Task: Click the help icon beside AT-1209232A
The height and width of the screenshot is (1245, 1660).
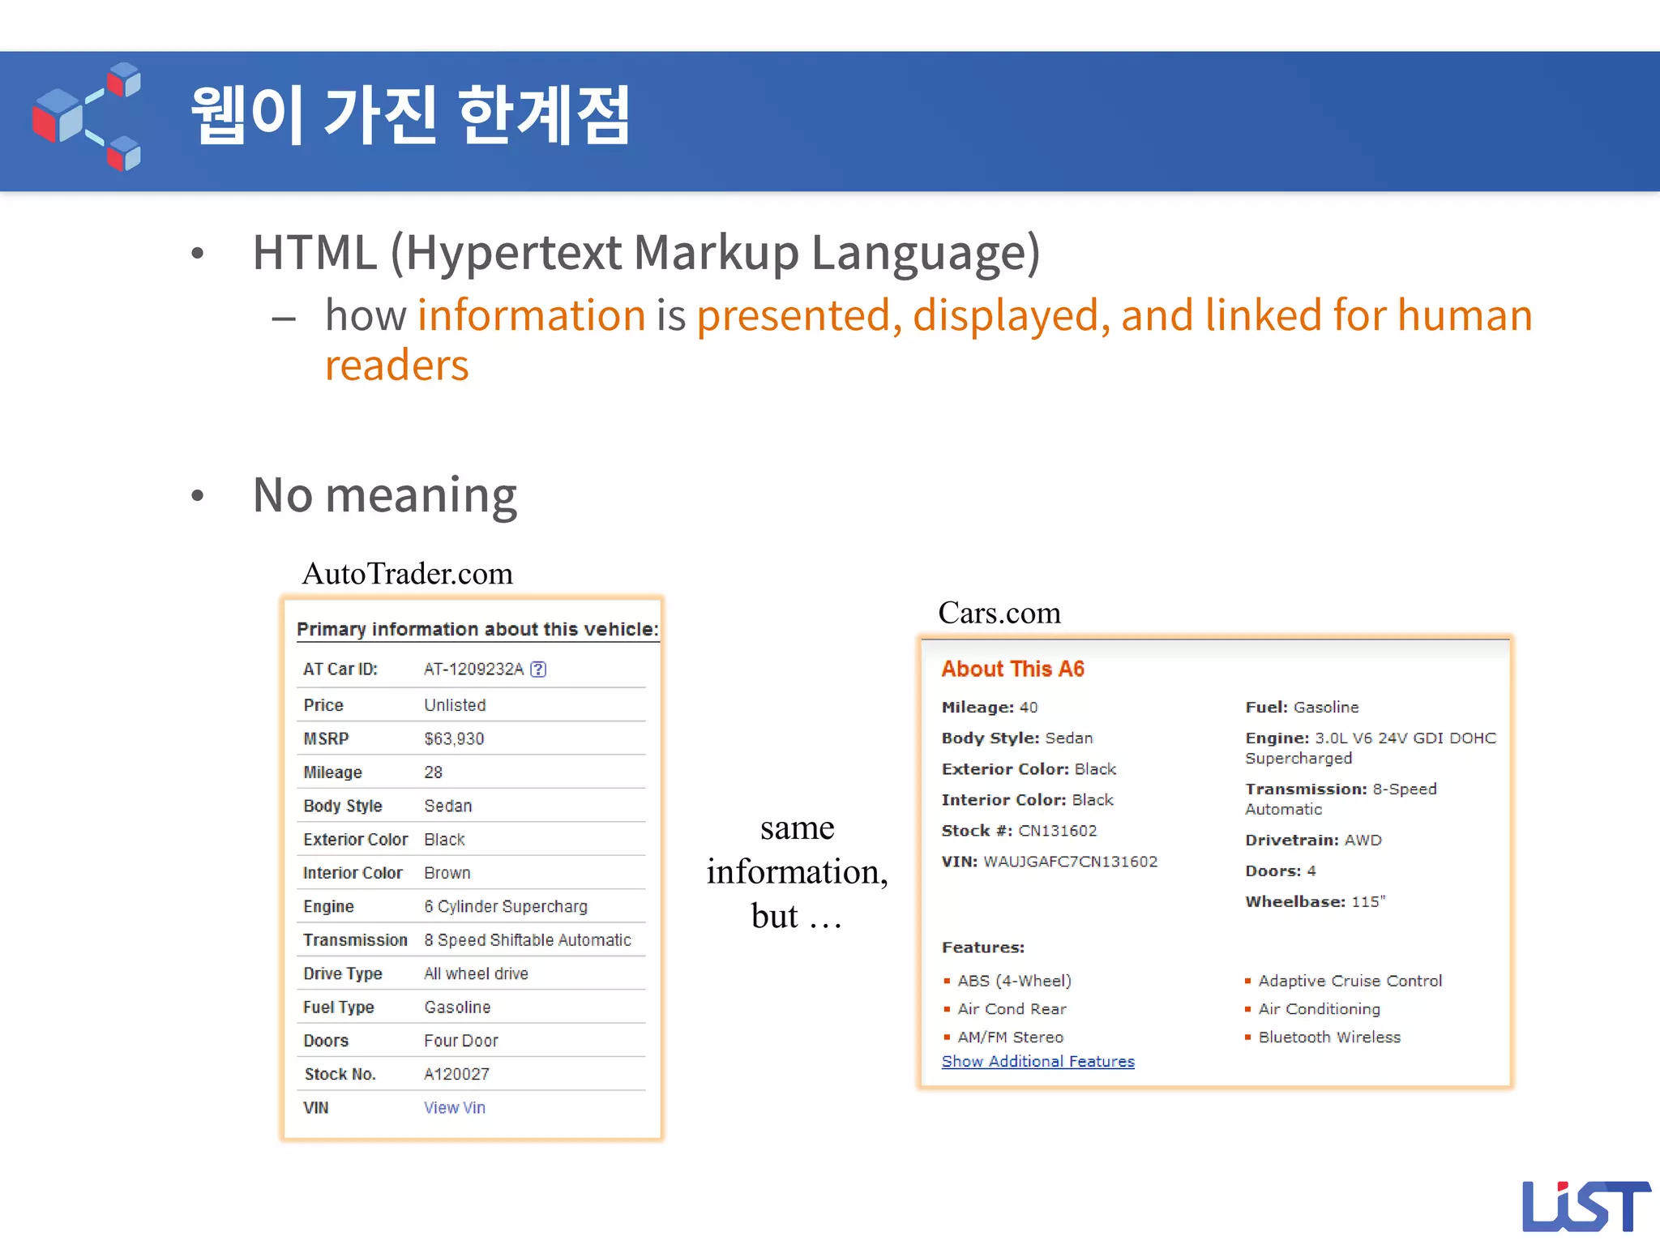Action: 538,669
